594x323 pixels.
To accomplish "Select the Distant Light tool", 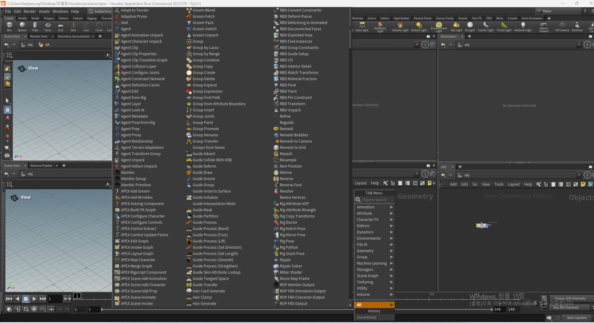I will click(x=419, y=27).
